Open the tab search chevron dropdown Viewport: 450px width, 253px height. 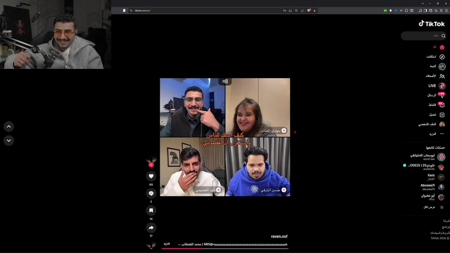point(423,3)
